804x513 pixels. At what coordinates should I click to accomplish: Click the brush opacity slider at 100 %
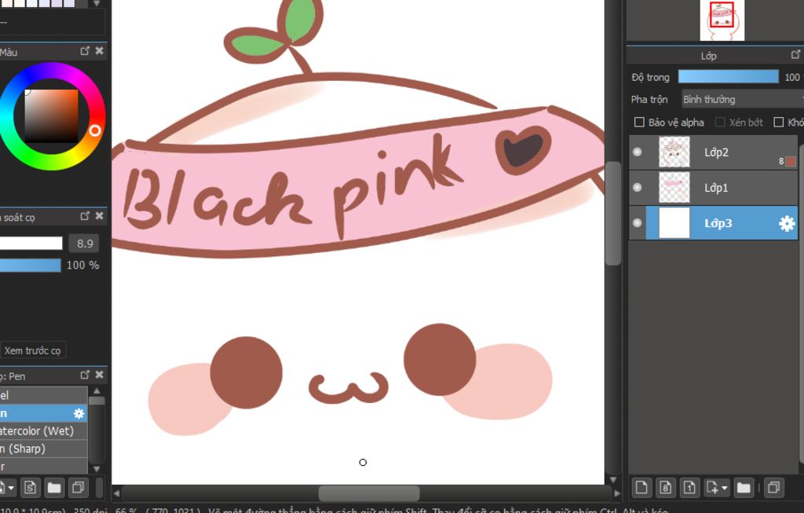coord(31,266)
